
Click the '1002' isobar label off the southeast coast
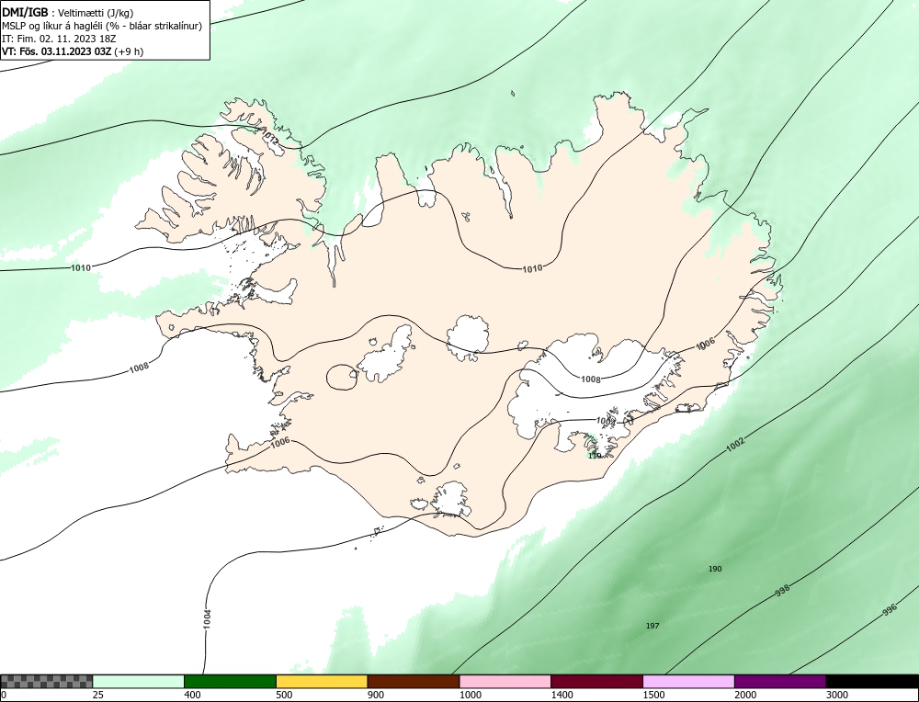pyautogui.click(x=735, y=445)
